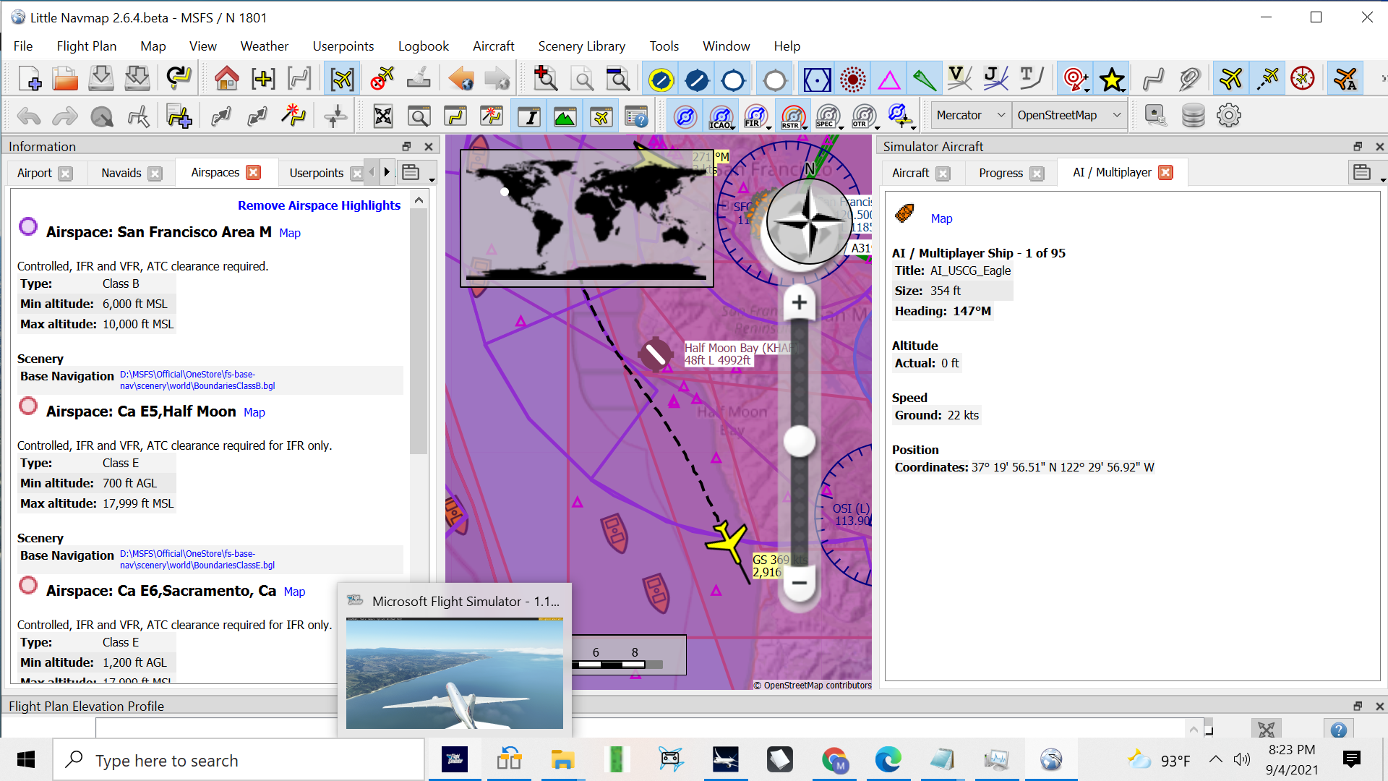Create a new flight plan
Viewport: 1388px width, 781px height.
pos(30,79)
